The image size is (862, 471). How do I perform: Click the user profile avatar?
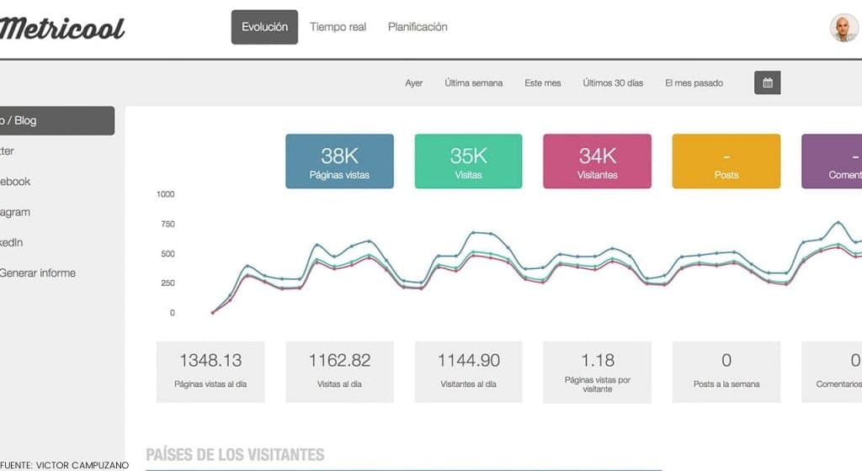coord(843,28)
